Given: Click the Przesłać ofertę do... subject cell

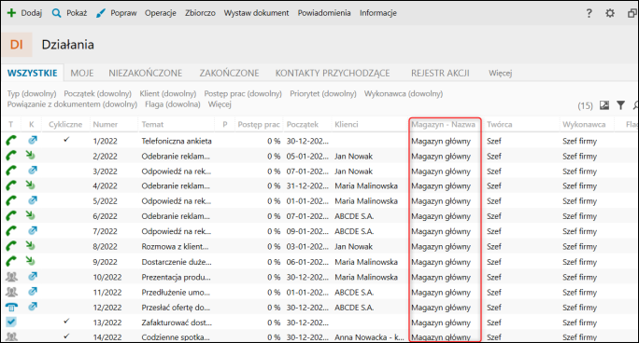Looking at the screenshot, I should click(x=176, y=308).
